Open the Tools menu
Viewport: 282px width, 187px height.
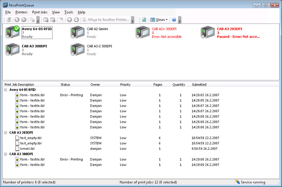point(69,12)
